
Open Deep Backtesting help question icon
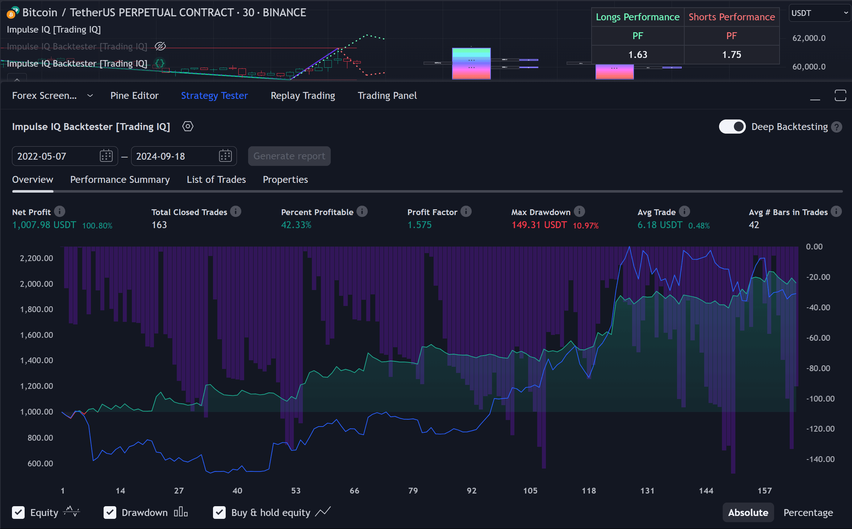837,127
